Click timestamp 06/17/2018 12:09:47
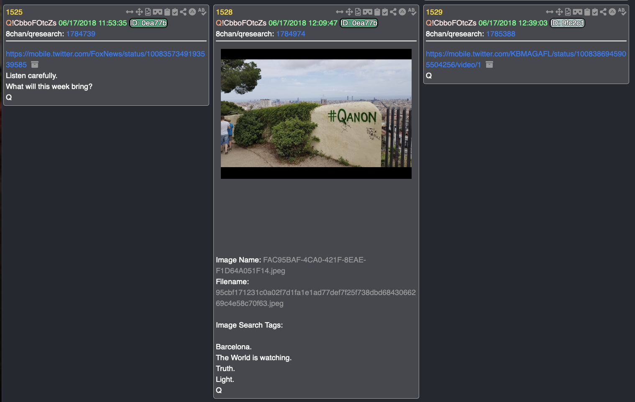The height and width of the screenshot is (402, 635). [x=303, y=23]
